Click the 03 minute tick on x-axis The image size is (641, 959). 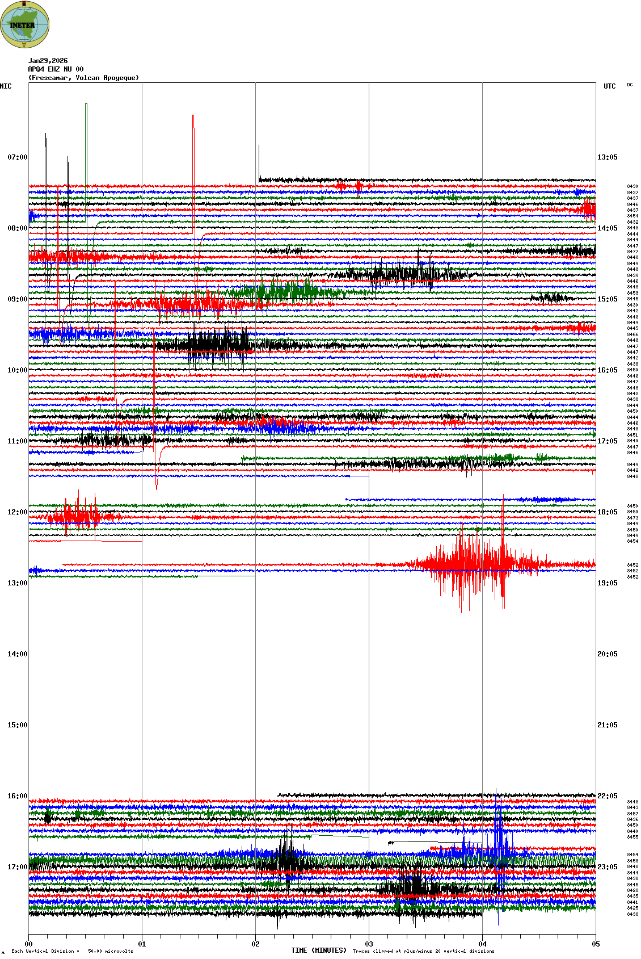point(369,944)
